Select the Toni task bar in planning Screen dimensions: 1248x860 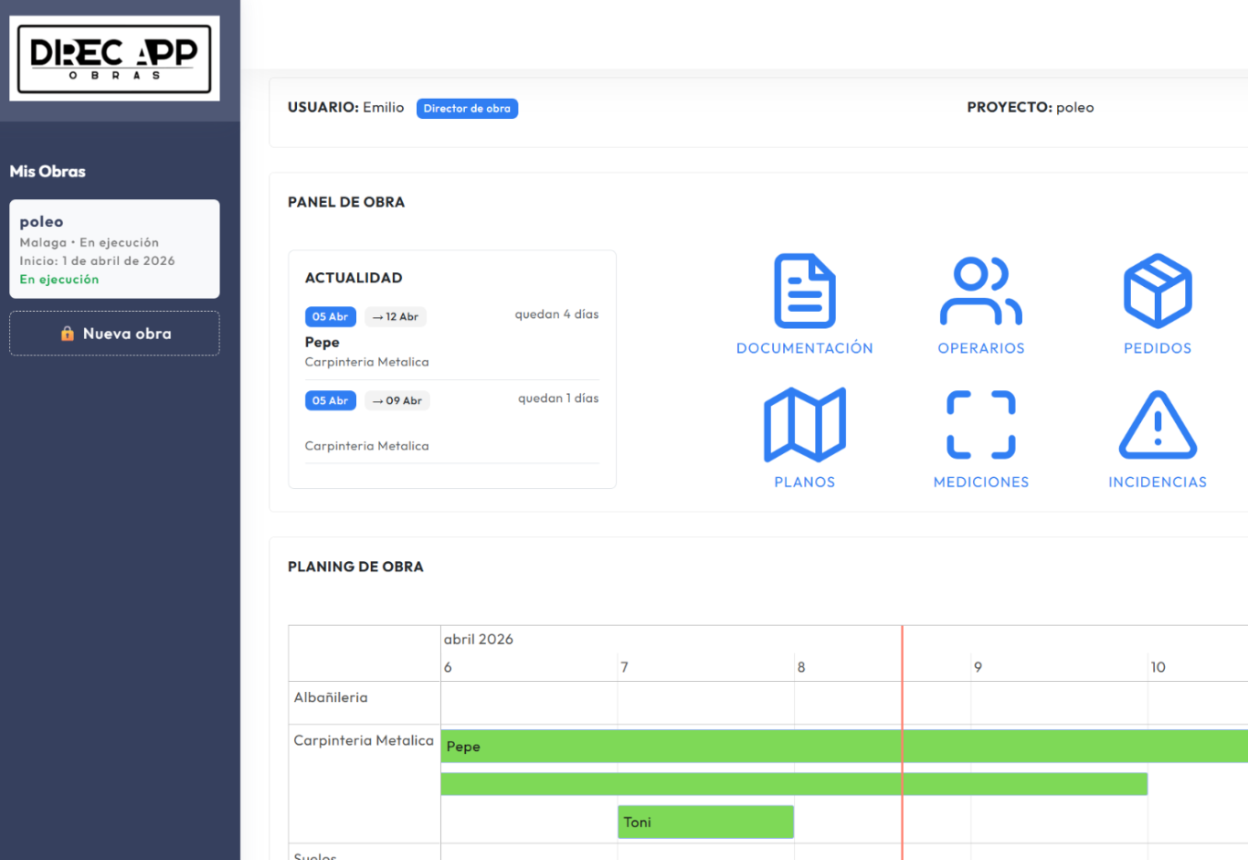705,823
